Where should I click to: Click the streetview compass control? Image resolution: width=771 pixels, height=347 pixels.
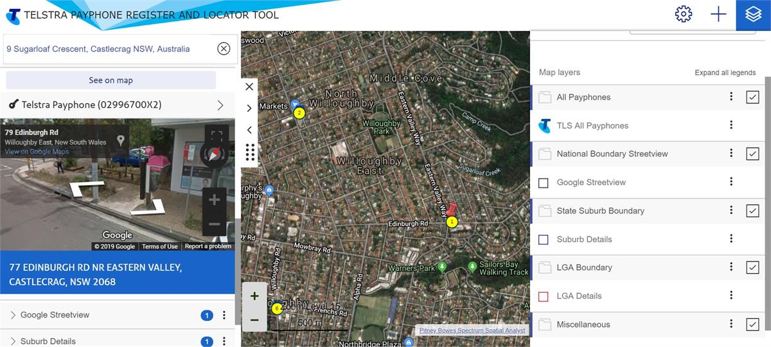point(214,154)
